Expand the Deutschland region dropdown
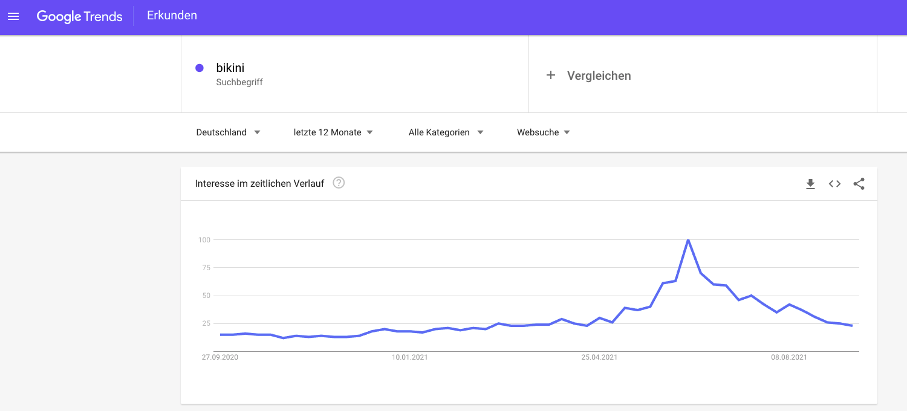Image resolution: width=907 pixels, height=411 pixels. coord(228,132)
